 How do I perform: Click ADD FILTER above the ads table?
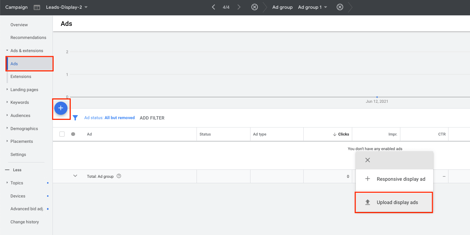coord(152,118)
